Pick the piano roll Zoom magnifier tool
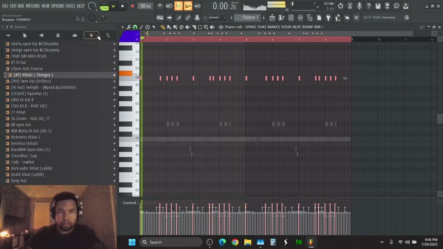 [206, 27]
